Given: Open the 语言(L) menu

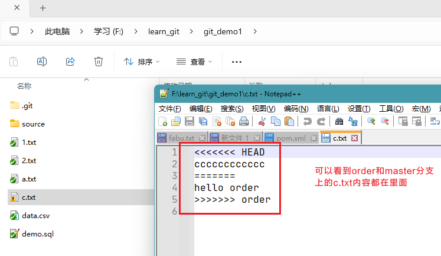Looking at the screenshot, I should 328,108.
